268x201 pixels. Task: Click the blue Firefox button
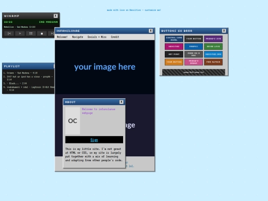[194, 47]
